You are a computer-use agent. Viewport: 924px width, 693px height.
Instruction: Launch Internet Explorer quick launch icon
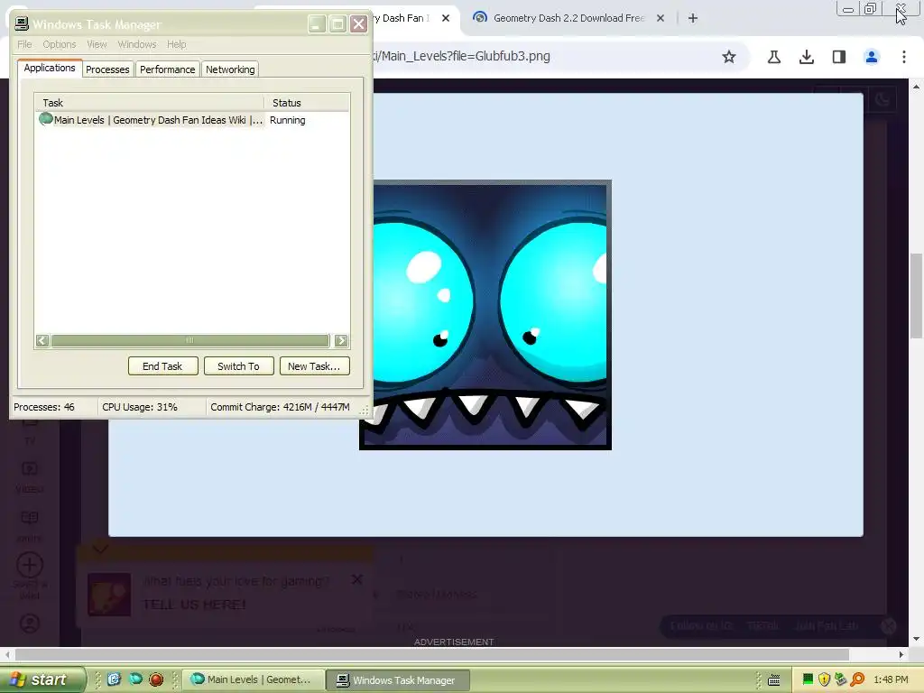pos(114,679)
